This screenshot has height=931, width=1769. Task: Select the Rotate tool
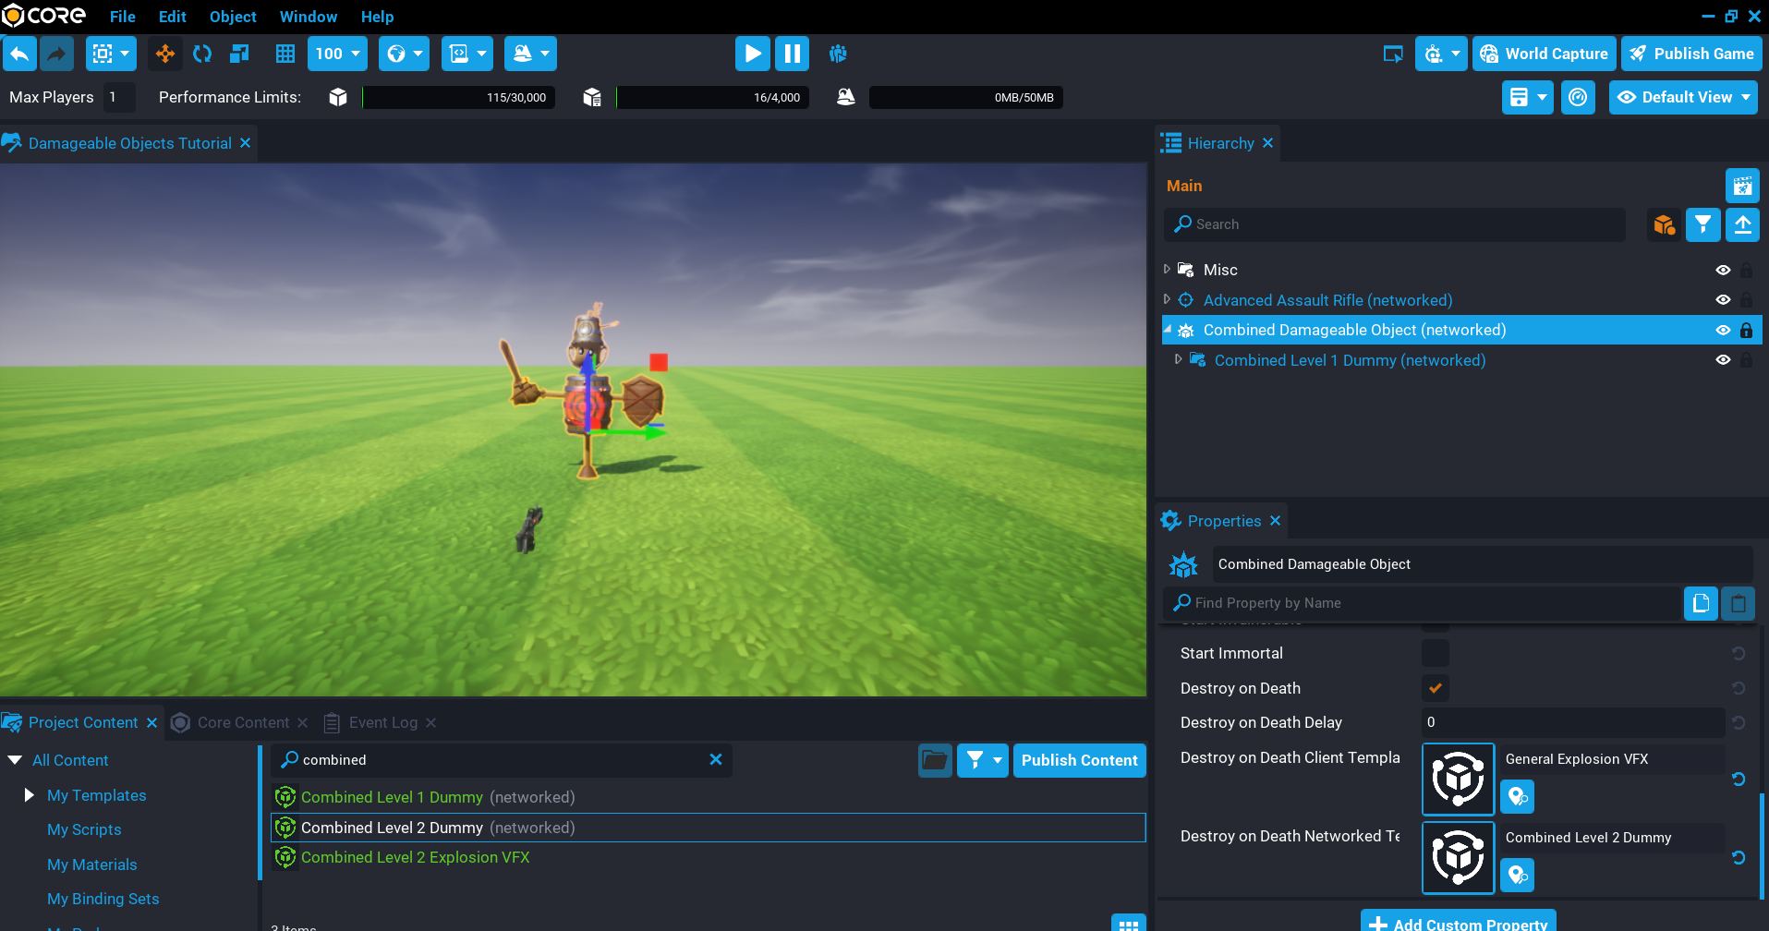pos(202,54)
